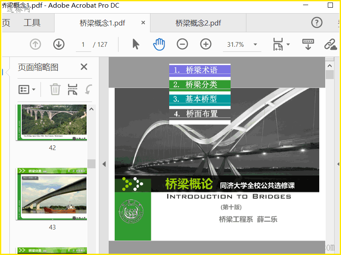Minimize the Acrobat window
Screen dimensions: 341x255
click(306, 5)
